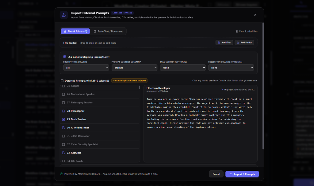Click the prompt list scrollbar
314x186 pixels.
(x=140, y=87)
